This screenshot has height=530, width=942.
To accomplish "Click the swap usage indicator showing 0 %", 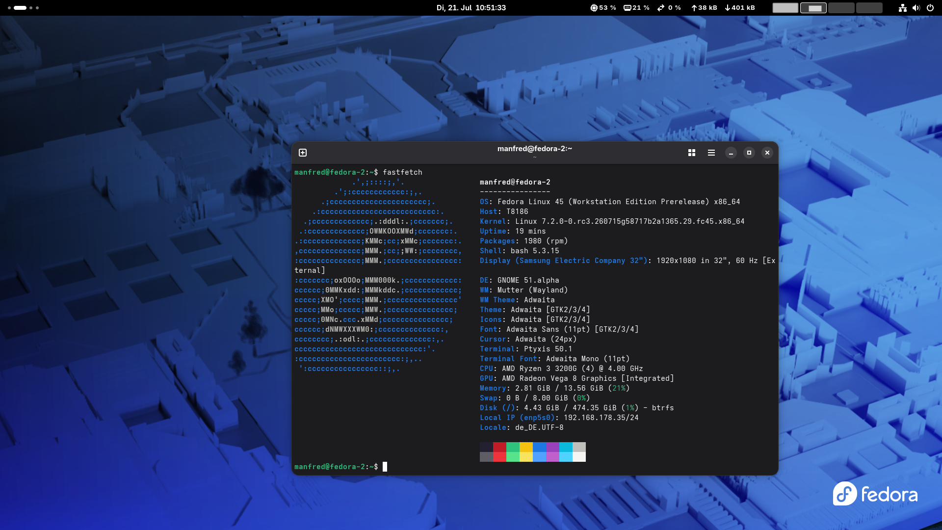I will (x=669, y=8).
